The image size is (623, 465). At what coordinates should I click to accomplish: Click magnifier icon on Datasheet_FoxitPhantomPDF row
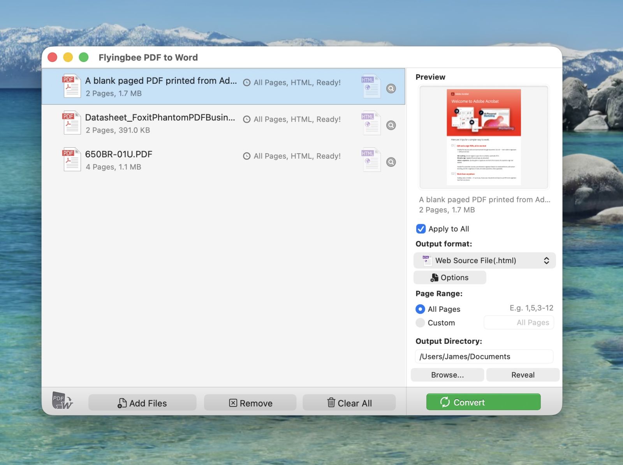pos(391,125)
